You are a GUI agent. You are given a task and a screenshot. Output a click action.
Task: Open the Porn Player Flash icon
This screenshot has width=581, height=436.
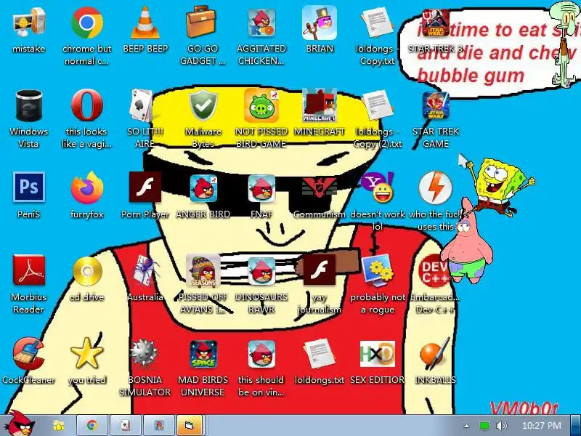145,187
